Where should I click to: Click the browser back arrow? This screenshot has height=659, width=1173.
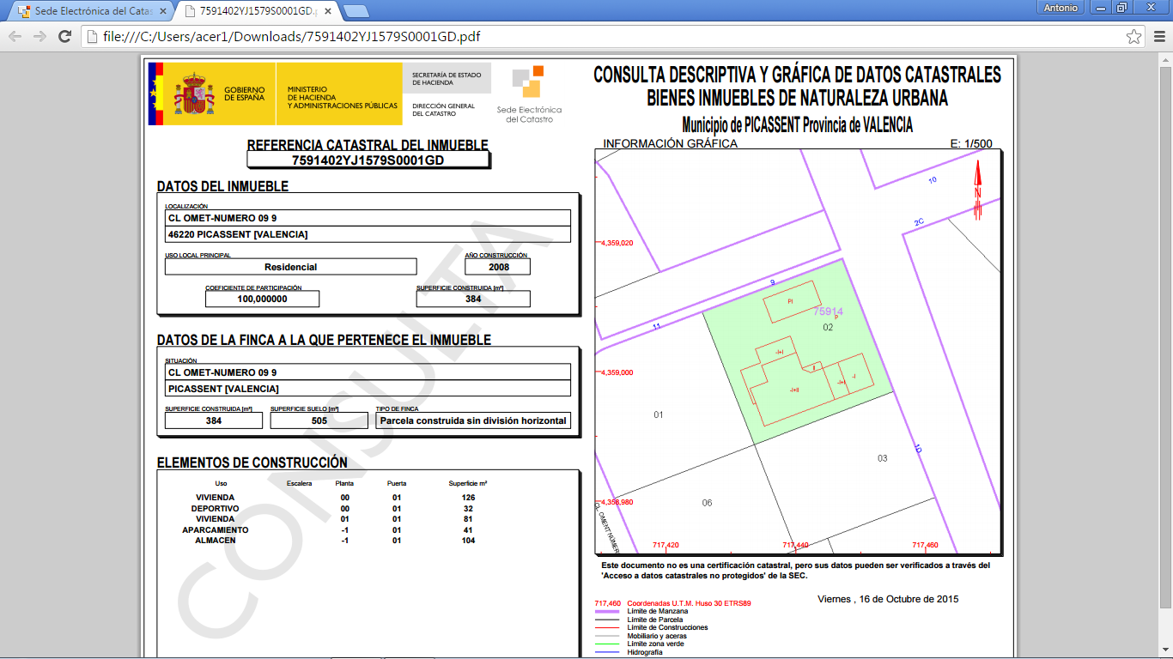[x=15, y=36]
